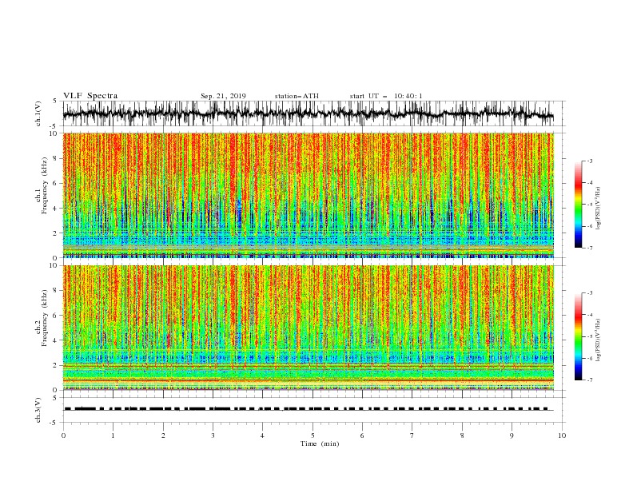Click the log(PSD) label of ch.2 colorbar

(599, 340)
